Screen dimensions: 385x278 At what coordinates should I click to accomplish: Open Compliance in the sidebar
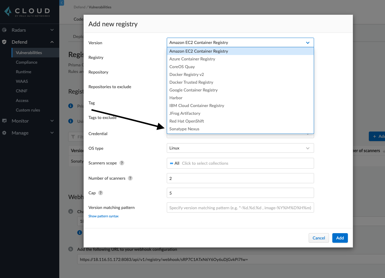click(x=27, y=62)
